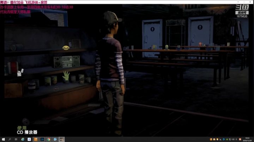
Task: Open the white bird app on taskbar
Action: click(x=29, y=139)
